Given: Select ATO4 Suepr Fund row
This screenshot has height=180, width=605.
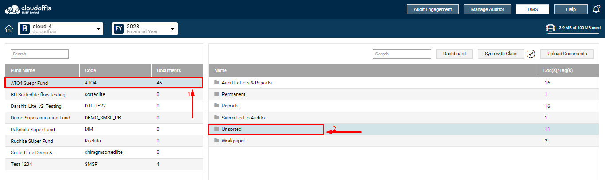Looking at the screenshot, I should coord(104,83).
